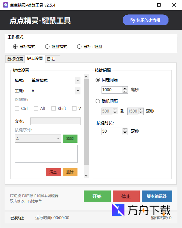Click the green 添加 button
182x228 pixels.
coord(70,139)
